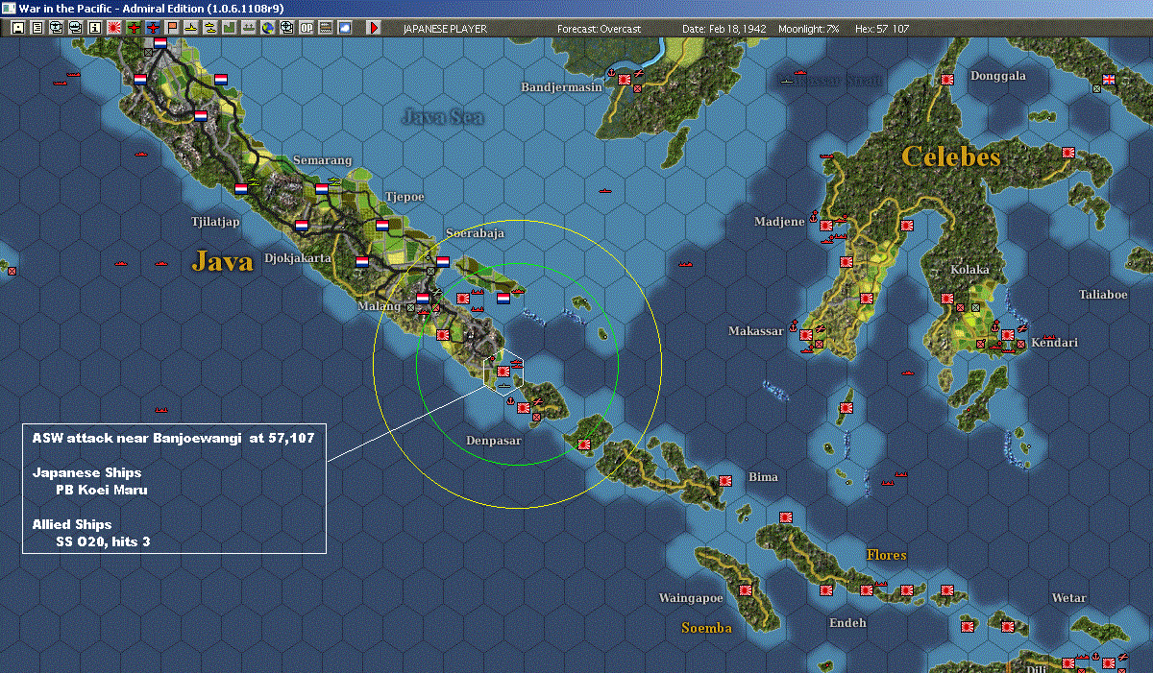1153x673 pixels.
Task: Click the 'Waingapoe' town label
Action: point(691,598)
